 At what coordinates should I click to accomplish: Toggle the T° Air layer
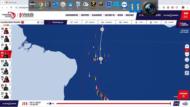(x=139, y=22)
